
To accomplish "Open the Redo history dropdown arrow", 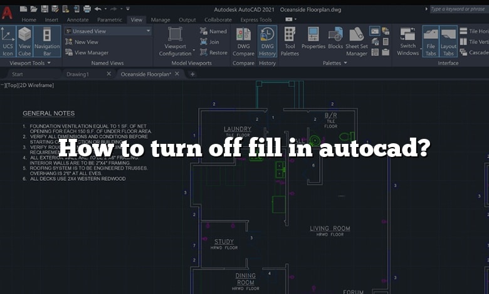I will pos(122,9).
